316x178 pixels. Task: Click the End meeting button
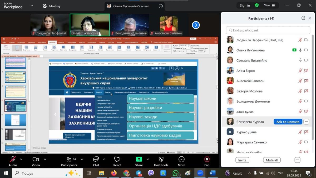[207, 161]
